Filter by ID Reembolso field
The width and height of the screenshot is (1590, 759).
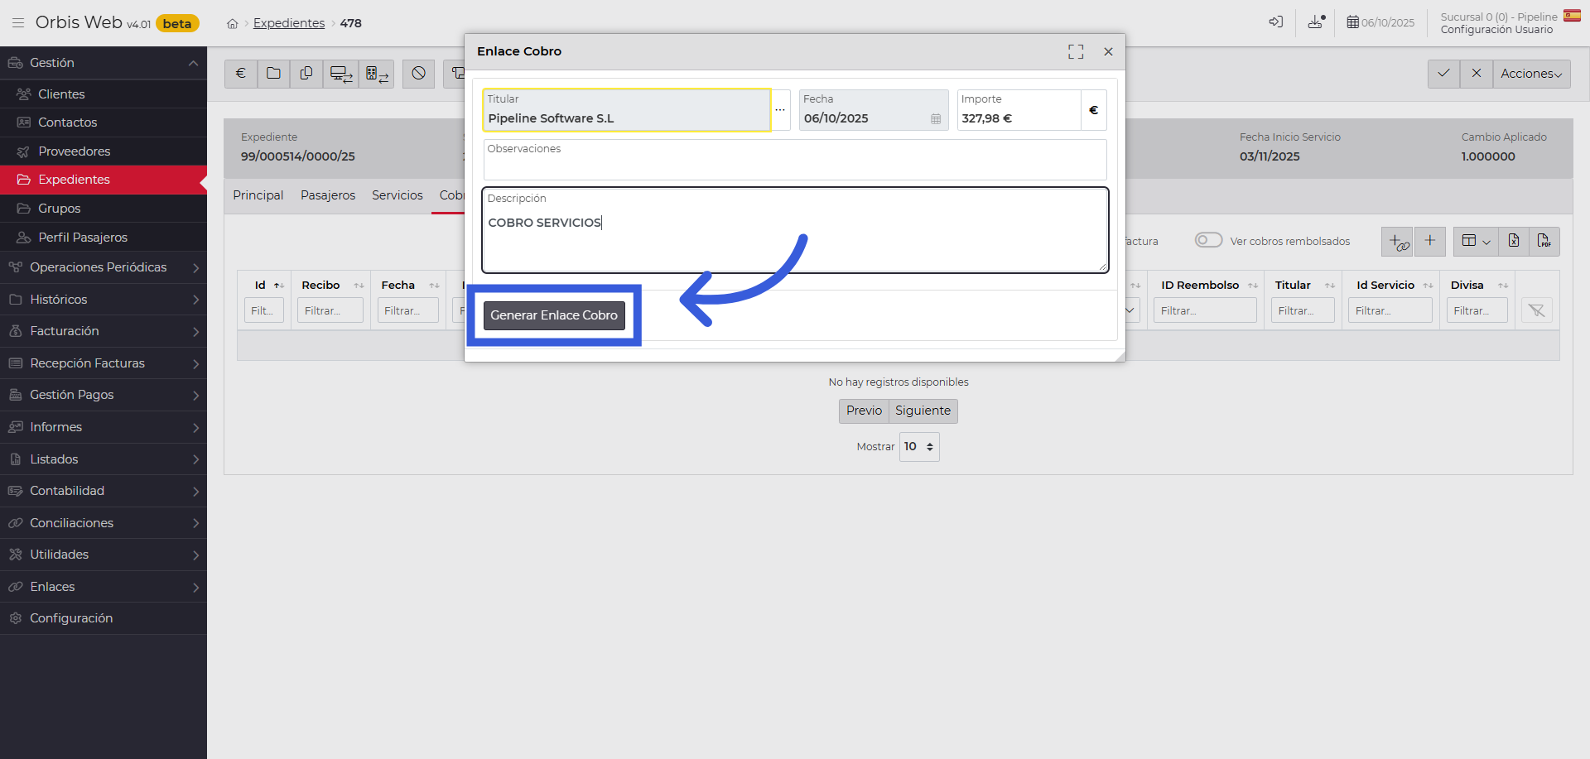point(1205,310)
